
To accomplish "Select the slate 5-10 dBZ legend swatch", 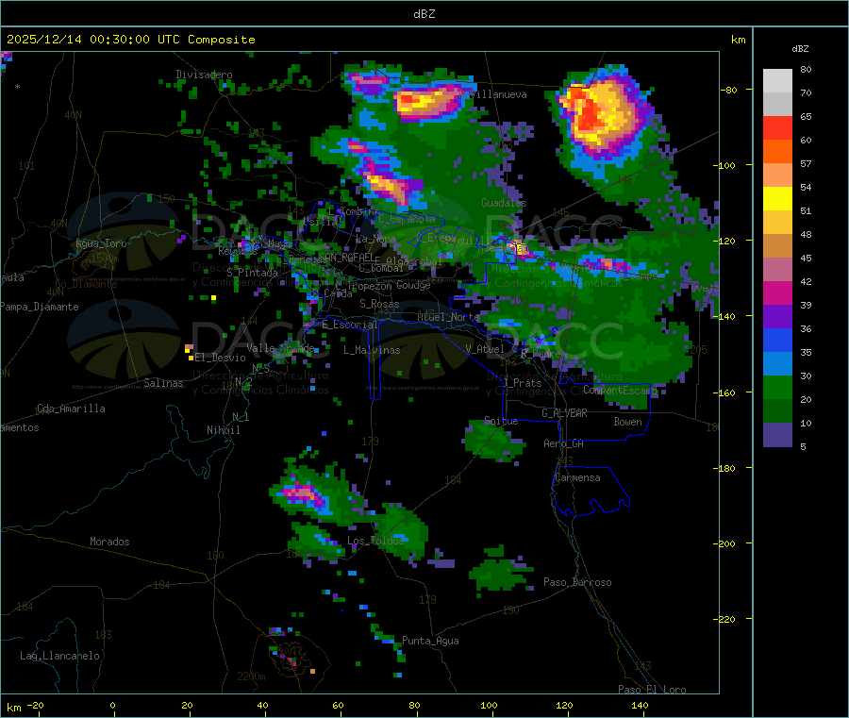I will (x=777, y=435).
